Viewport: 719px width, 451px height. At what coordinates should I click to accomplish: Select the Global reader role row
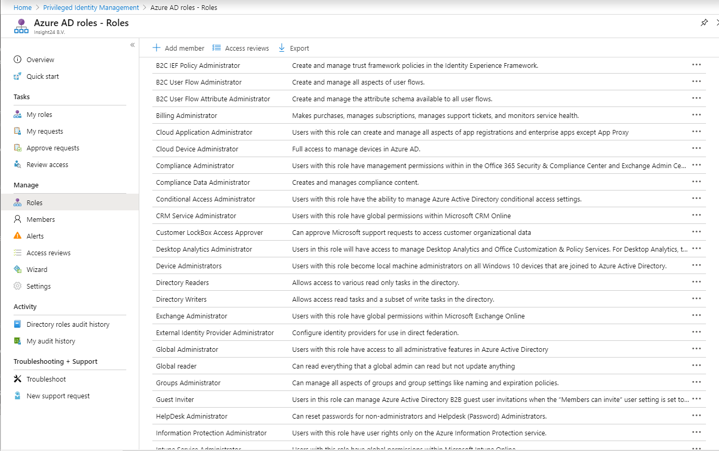point(429,366)
